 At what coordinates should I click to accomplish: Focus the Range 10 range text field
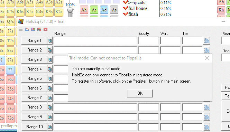coord(95,127)
